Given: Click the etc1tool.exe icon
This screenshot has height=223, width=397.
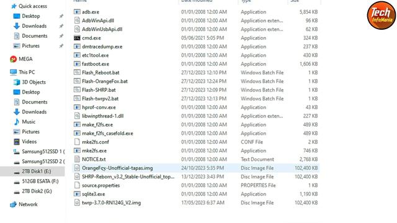Looking at the screenshot, I should click(77, 55).
